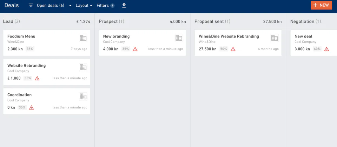
Task: Click the warning triangle on Coordination deal
Action: pyautogui.click(x=32, y=108)
